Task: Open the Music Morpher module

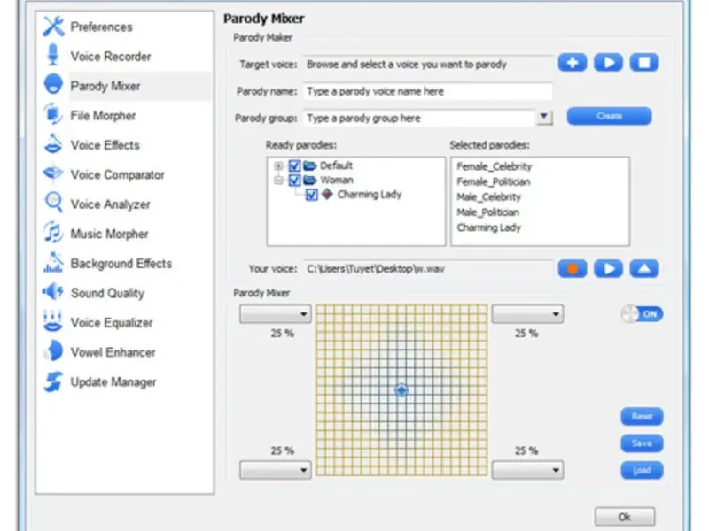Action: click(x=109, y=235)
